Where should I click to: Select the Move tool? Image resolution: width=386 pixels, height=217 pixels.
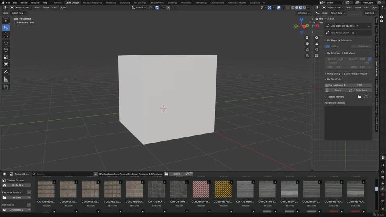coord(6,43)
